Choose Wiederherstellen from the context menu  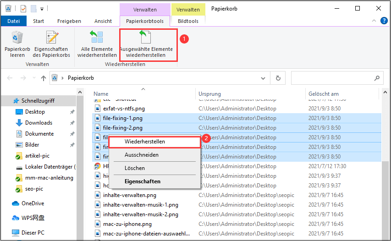(x=145, y=142)
